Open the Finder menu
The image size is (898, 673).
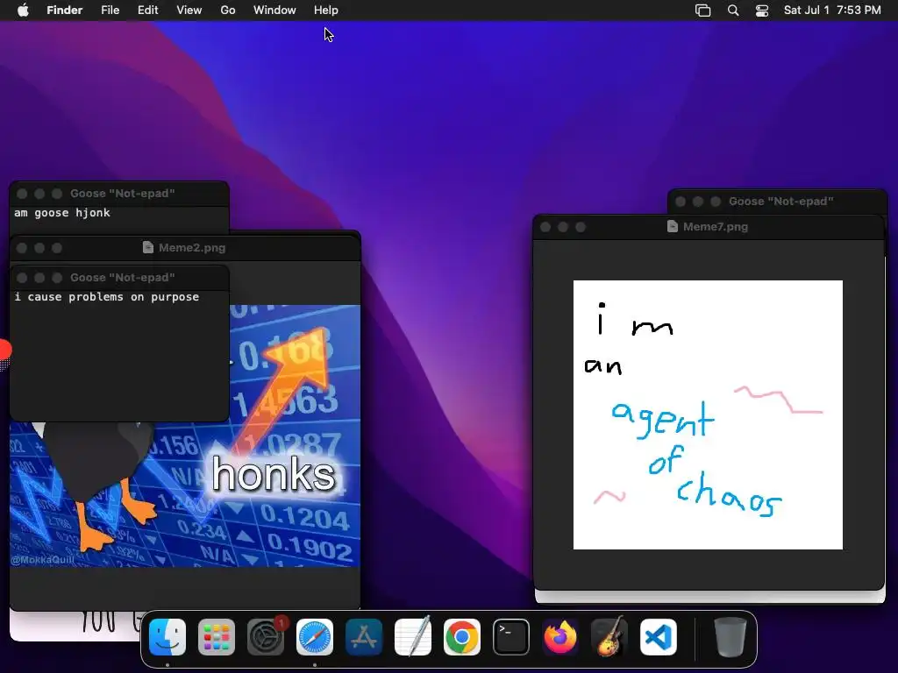tap(65, 11)
